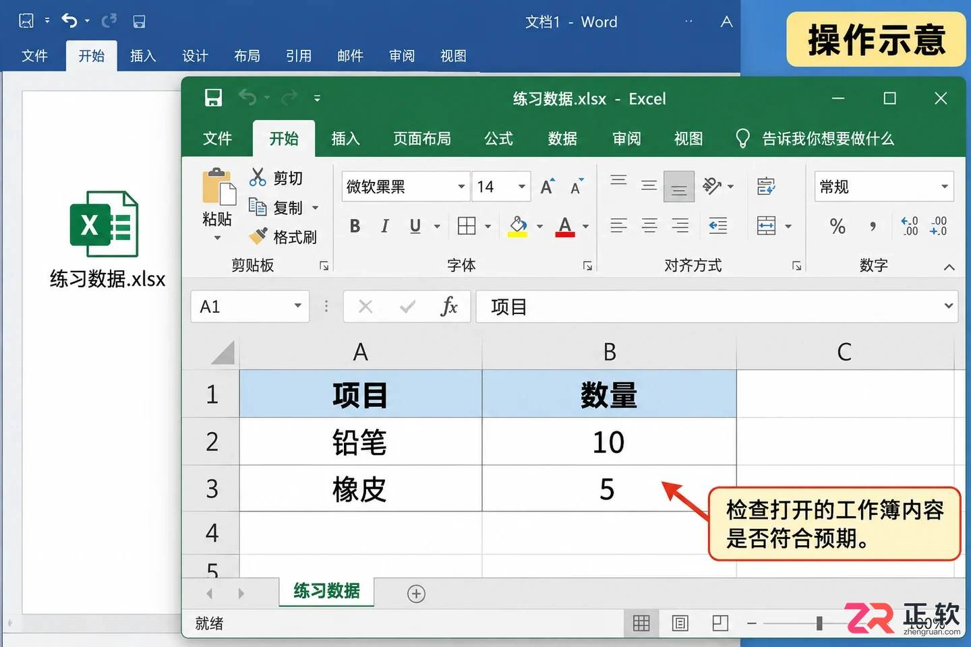Open the font name dropdown
Viewport: 971px width, 647px height.
(461, 187)
